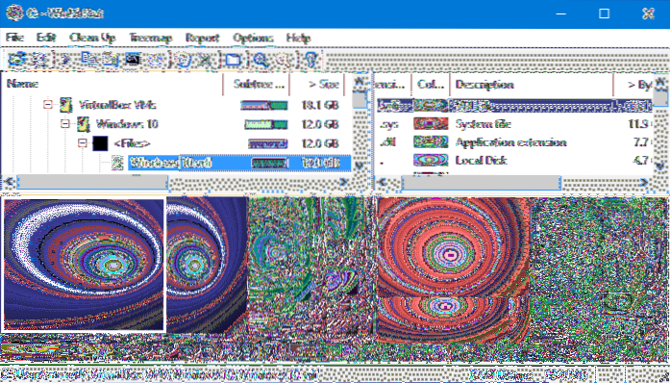The height and width of the screenshot is (383, 670).
Task: Collapse the VirtualBox VMs tree node
Action: (48, 105)
